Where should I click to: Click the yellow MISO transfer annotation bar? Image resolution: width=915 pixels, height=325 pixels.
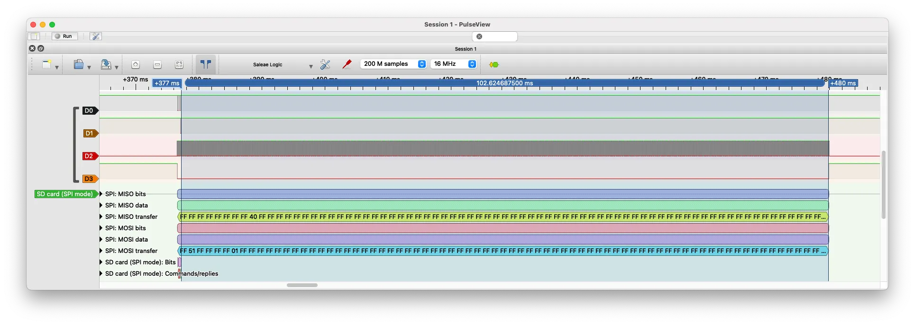pos(503,217)
